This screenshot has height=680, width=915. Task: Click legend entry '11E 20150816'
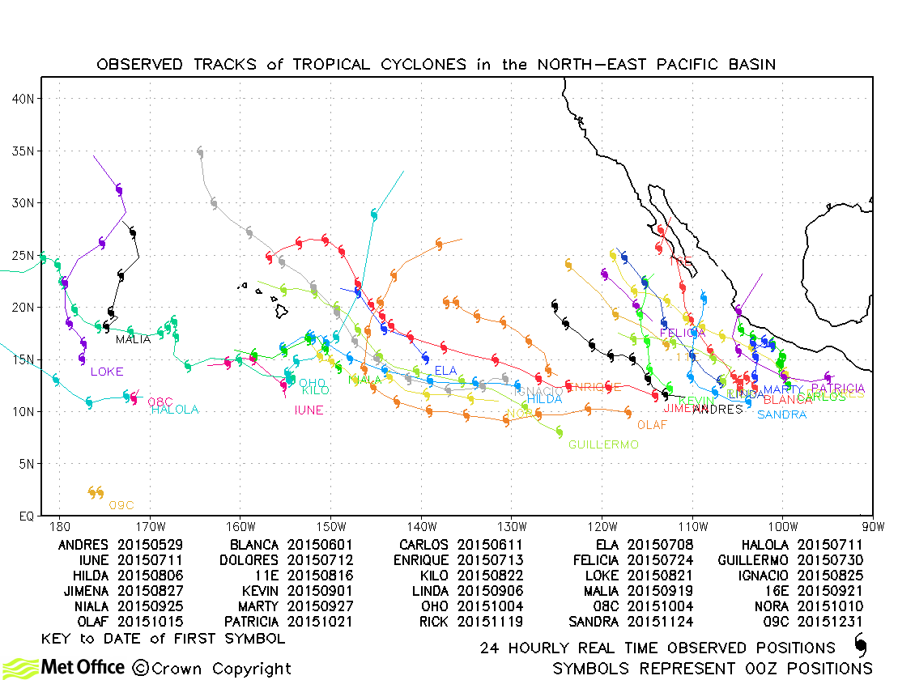pyautogui.click(x=304, y=576)
